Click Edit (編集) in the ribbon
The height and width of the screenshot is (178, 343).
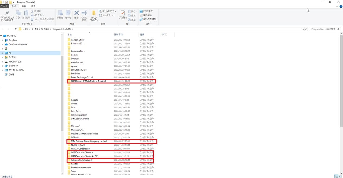pyautogui.click(x=132, y=15)
